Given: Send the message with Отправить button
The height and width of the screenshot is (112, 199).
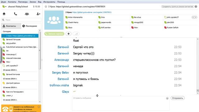Looking at the screenshot, I should [x=178, y=98].
